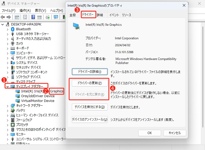Open the ファイル(F) menu

(8, 10)
